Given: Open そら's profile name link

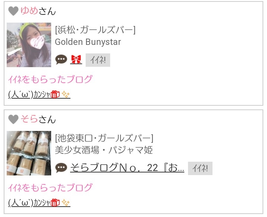Looking at the screenshot, I should pos(29,119).
